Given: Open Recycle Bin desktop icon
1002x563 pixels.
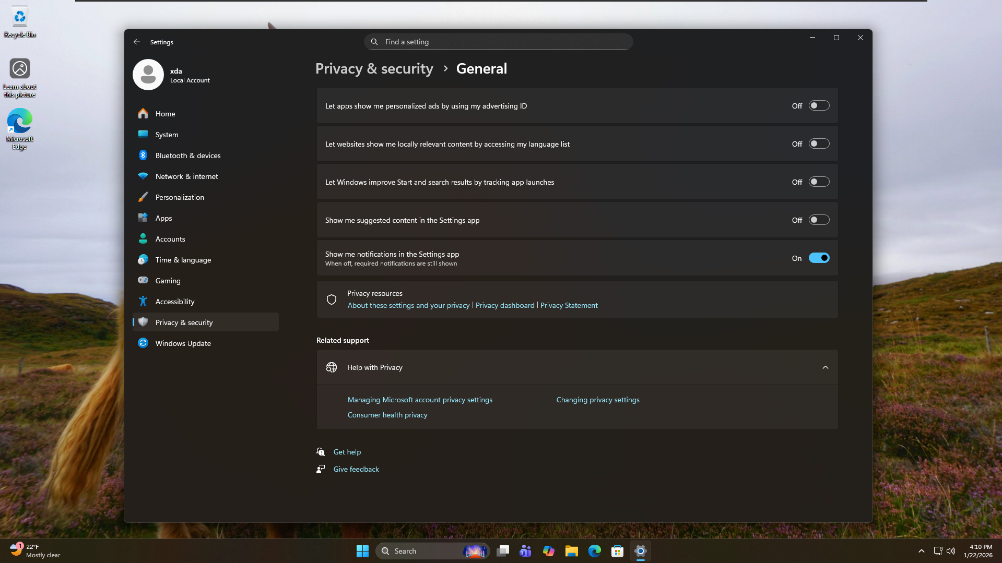Looking at the screenshot, I should coord(20,22).
